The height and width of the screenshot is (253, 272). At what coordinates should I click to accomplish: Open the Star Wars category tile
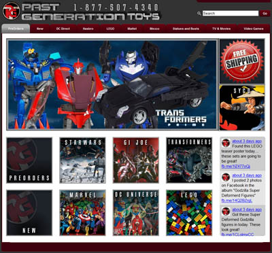pyautogui.click(x=82, y=161)
